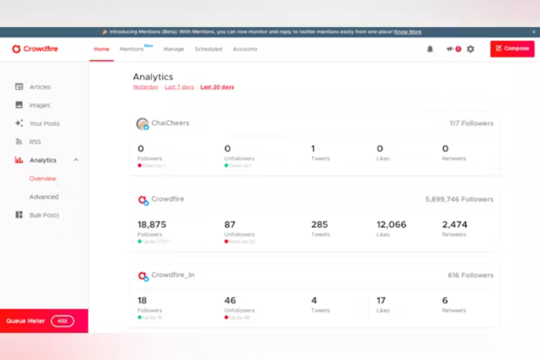Screen dimensions: 540x360
Task: Select the Images sidebar icon
Action: (x=19, y=105)
